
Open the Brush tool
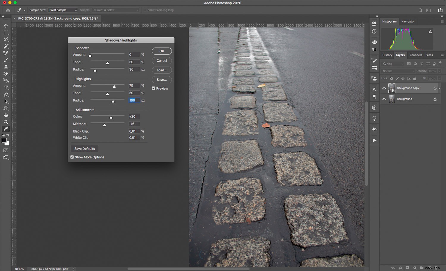tap(5, 60)
